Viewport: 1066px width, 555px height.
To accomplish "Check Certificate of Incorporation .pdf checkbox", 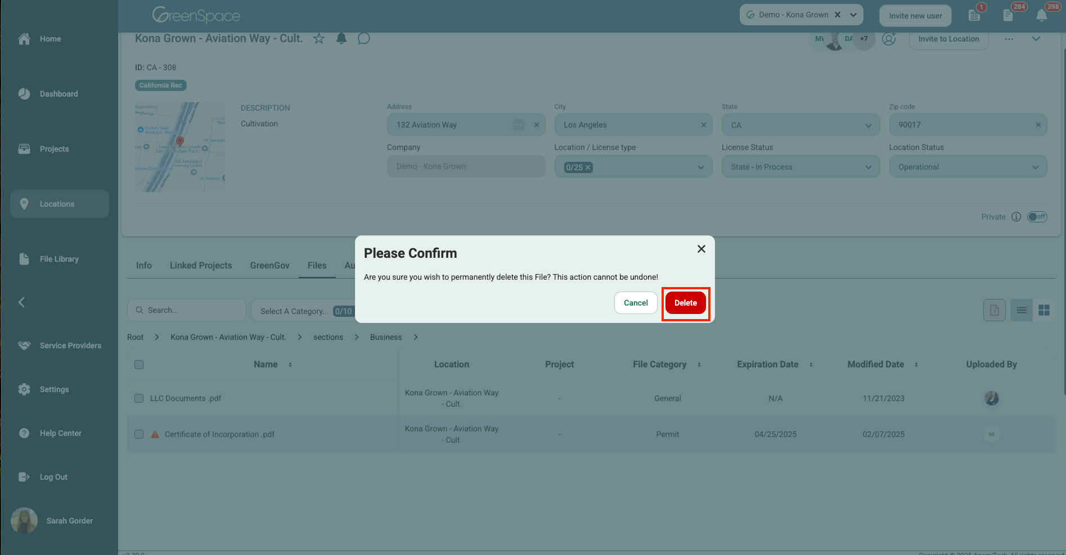I will [x=139, y=434].
